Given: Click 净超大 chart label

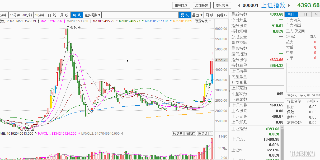Looking at the screenshot, I should click(x=292, y=95).
